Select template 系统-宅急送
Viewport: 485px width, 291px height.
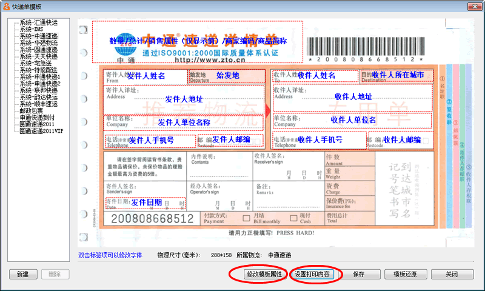click(x=36, y=64)
